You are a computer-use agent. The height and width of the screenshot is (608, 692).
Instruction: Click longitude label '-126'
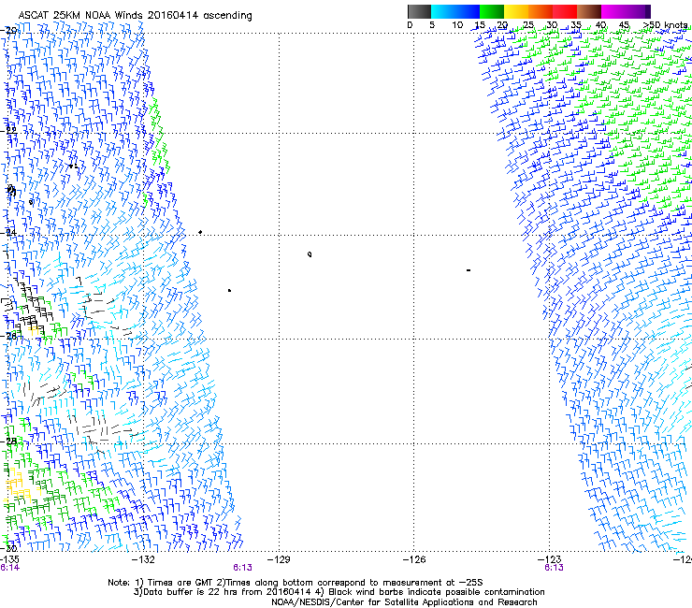[x=414, y=559]
